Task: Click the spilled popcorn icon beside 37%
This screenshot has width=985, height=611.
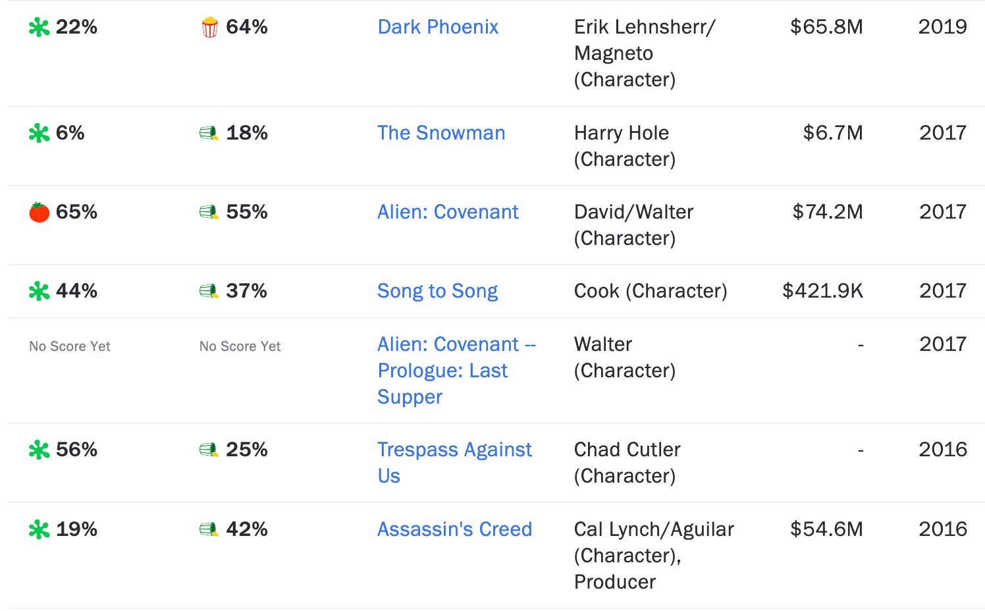Action: coord(209,292)
